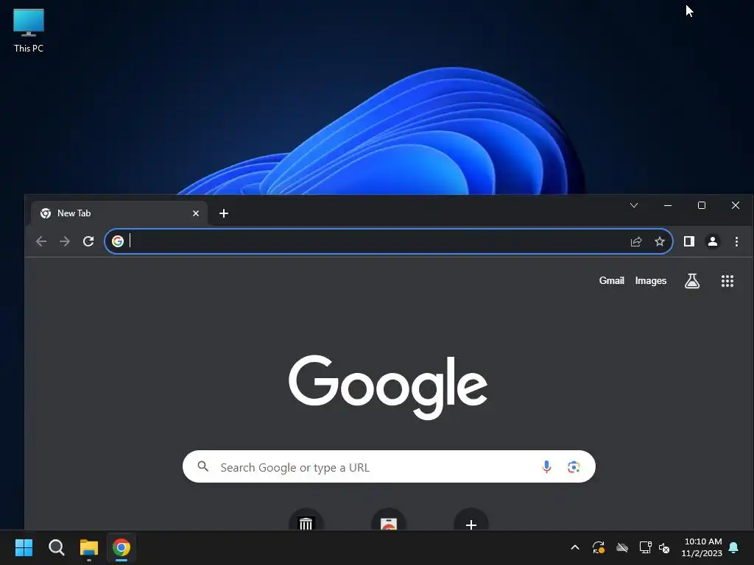Click the Google icon in the address bar
Viewport: 754px width, 565px height.
point(118,241)
